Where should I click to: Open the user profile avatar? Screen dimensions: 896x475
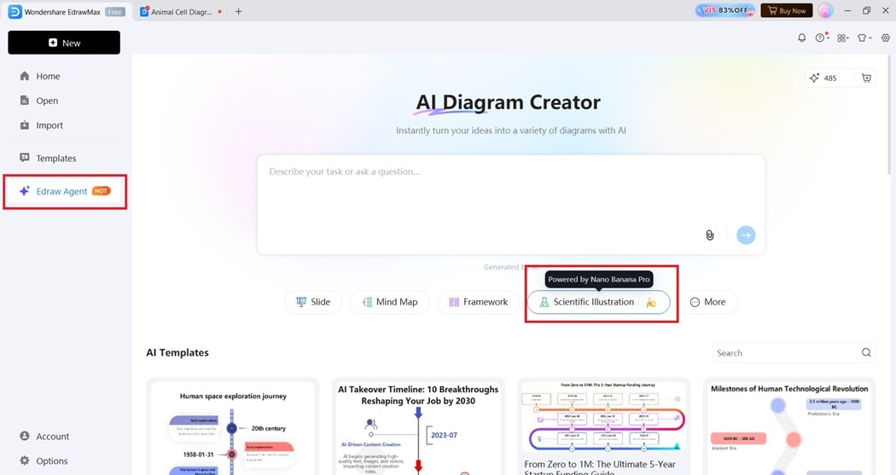point(825,10)
